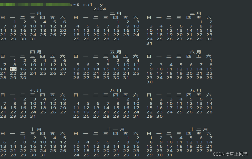Select date 29 in the 二月 calendar

[116, 39]
